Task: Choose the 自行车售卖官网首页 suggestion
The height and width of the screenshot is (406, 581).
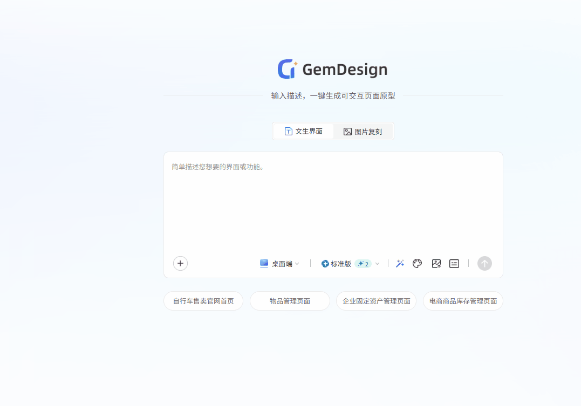Action: 203,301
